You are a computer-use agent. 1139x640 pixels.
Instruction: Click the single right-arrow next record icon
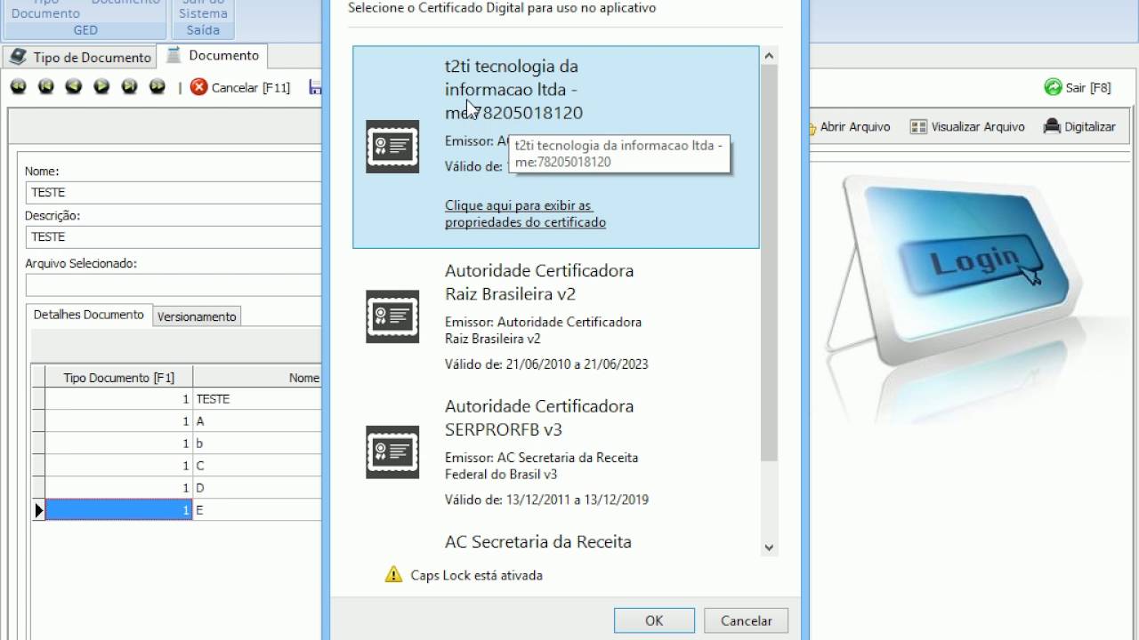pos(101,87)
